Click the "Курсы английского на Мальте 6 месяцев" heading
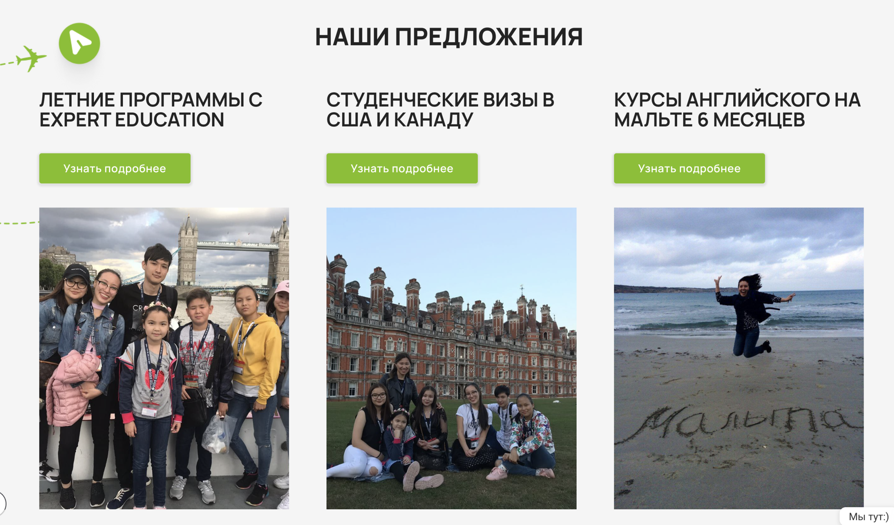The image size is (894, 525). (x=737, y=110)
